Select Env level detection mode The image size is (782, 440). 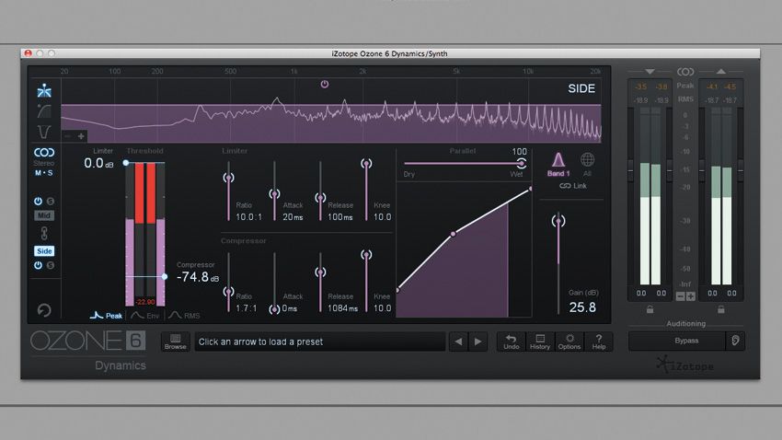tap(145, 316)
